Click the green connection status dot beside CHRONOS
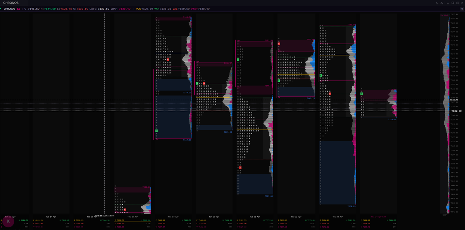465x230 pixels. click(1, 9)
